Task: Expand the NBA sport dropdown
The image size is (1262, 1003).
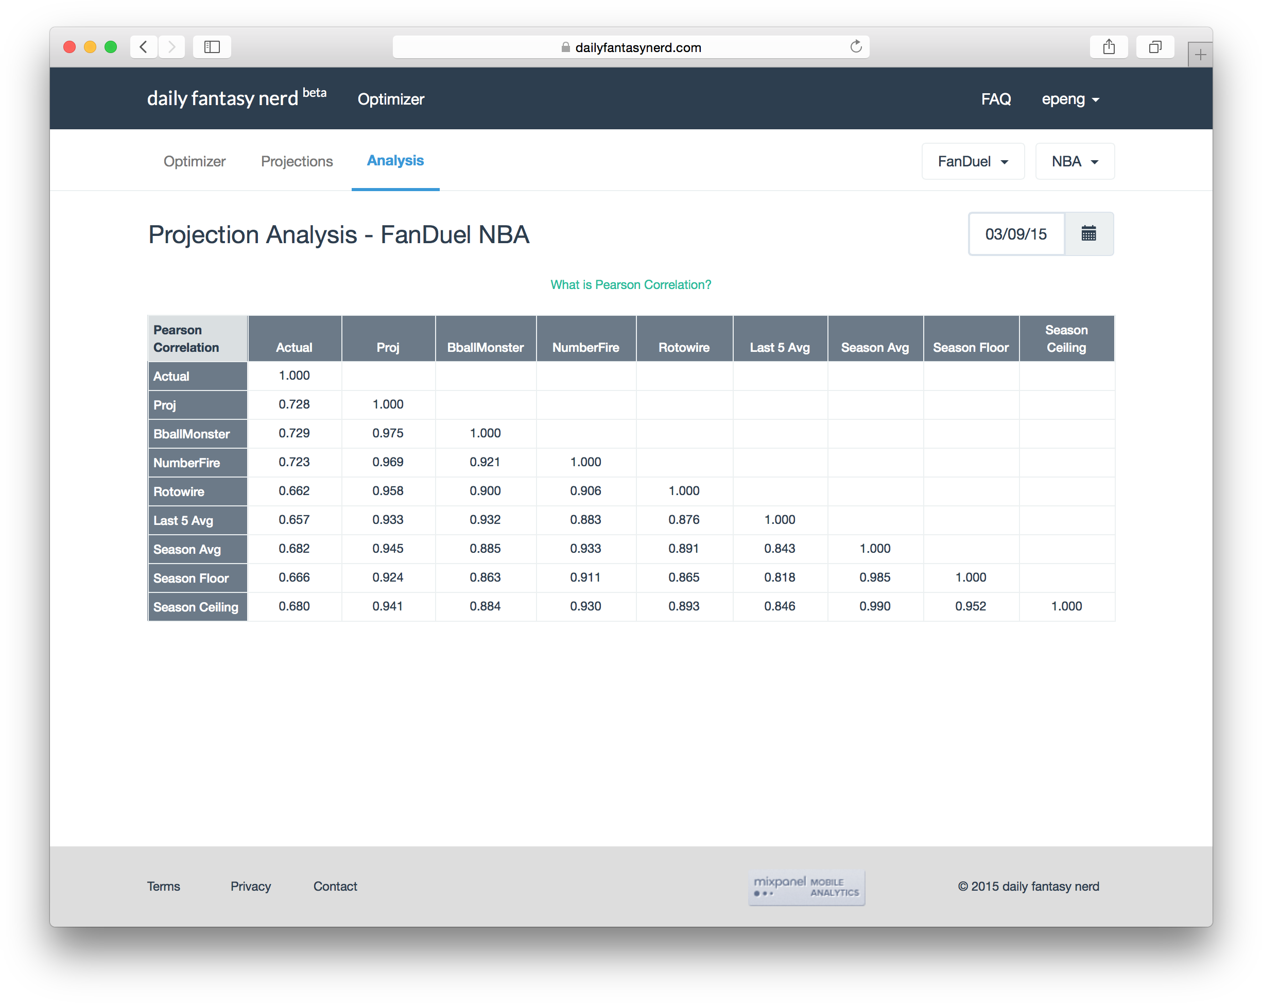Action: [1074, 162]
